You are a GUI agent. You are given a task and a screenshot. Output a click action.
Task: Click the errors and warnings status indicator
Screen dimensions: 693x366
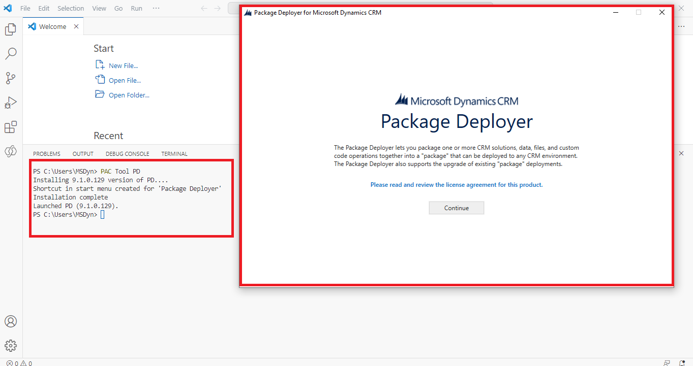coord(19,363)
